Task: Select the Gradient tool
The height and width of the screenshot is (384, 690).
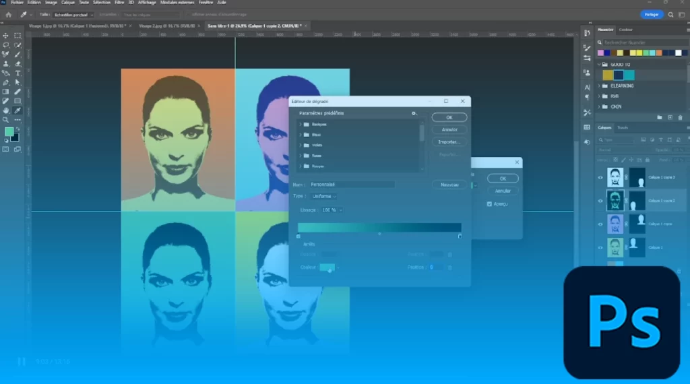Action: [x=5, y=92]
